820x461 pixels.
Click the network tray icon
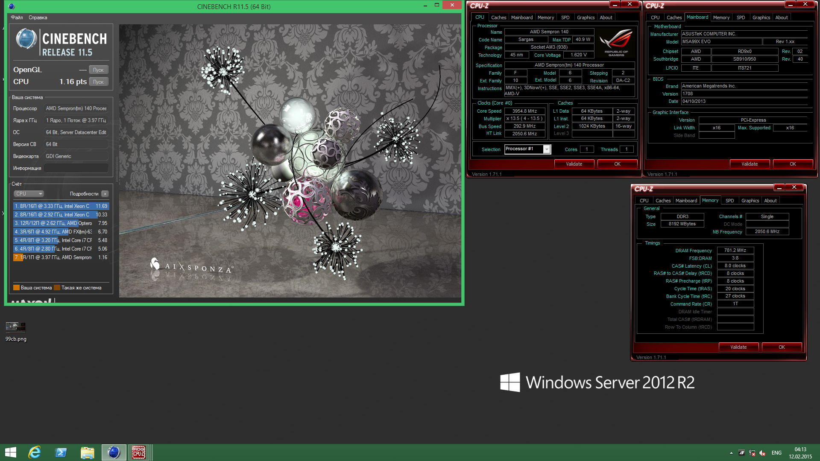[752, 453]
